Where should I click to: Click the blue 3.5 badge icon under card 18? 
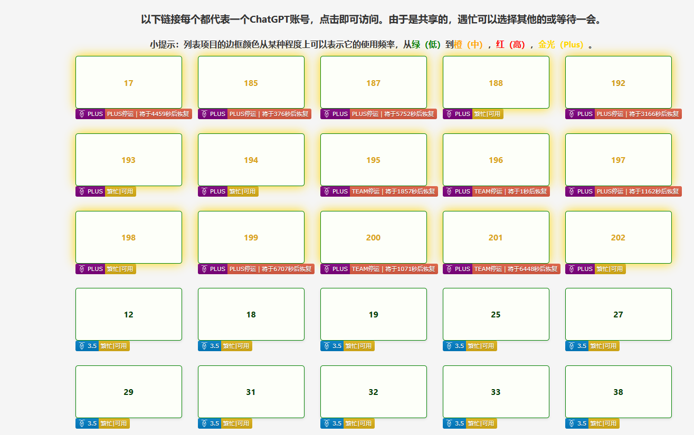click(x=204, y=346)
